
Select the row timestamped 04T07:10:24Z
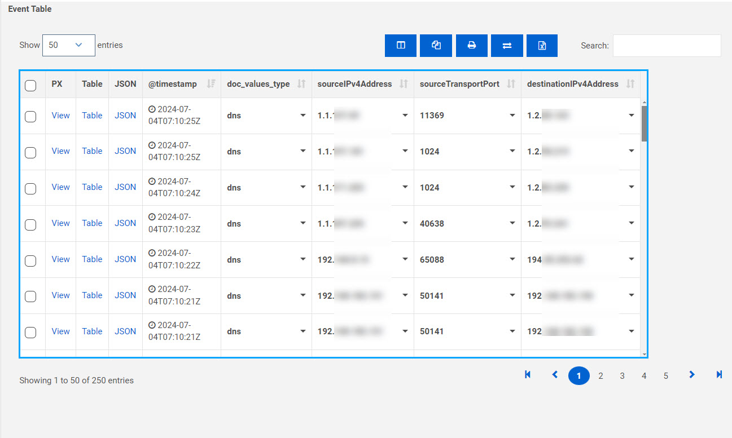pyautogui.click(x=31, y=188)
